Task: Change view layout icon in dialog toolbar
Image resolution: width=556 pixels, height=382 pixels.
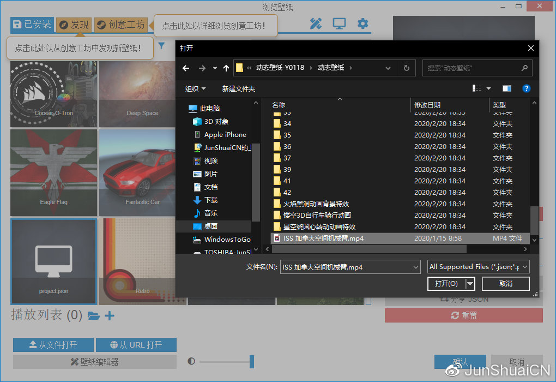Action: pyautogui.click(x=477, y=88)
